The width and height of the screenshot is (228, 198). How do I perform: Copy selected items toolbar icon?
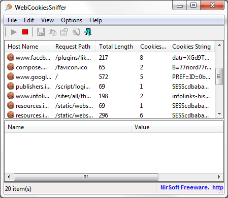[52, 32]
